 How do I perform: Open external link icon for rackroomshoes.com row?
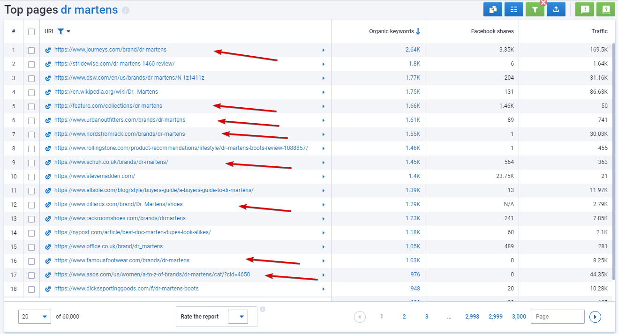48,218
